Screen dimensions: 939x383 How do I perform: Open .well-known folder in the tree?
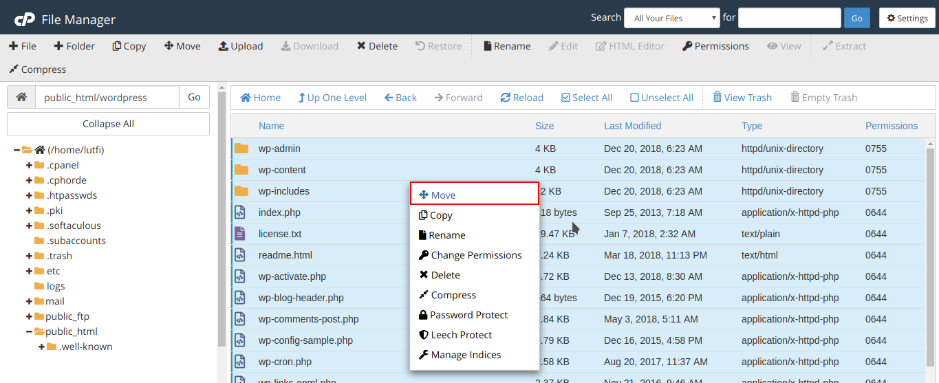pos(86,347)
